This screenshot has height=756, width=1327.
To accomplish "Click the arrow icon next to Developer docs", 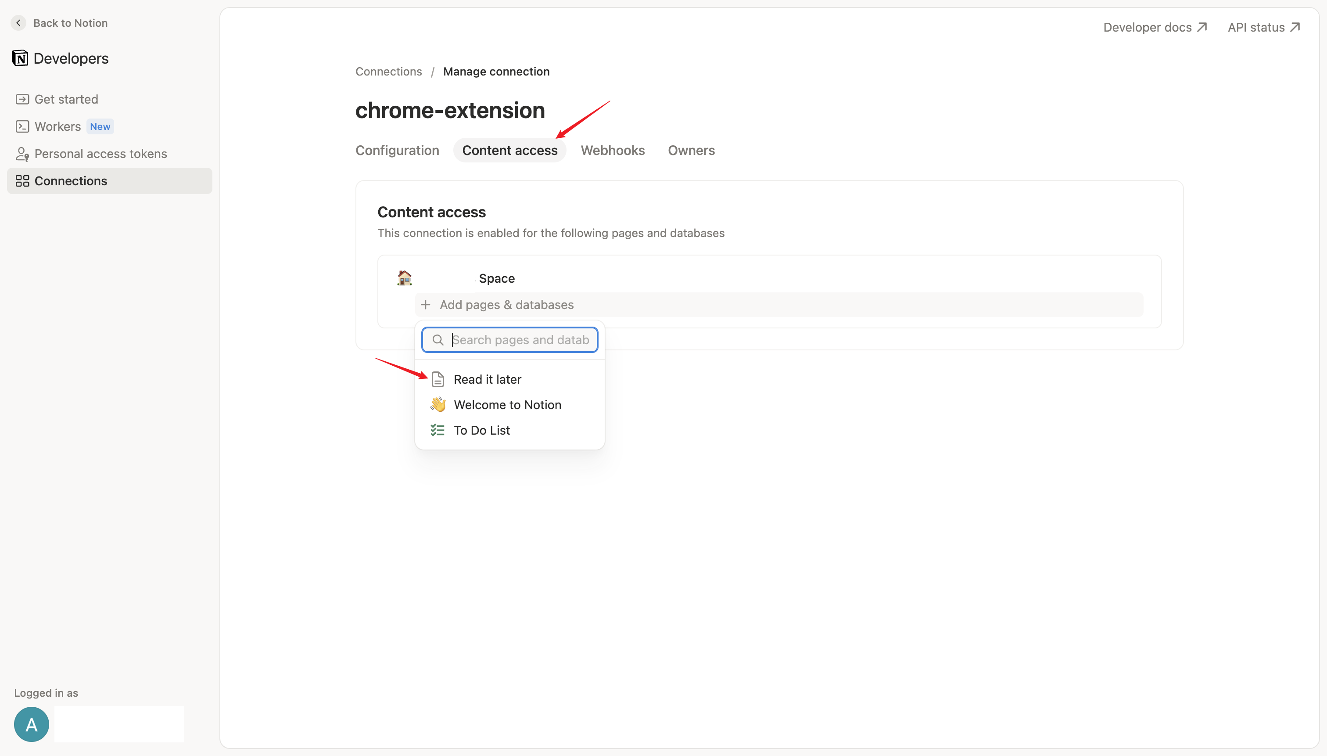I will point(1202,27).
